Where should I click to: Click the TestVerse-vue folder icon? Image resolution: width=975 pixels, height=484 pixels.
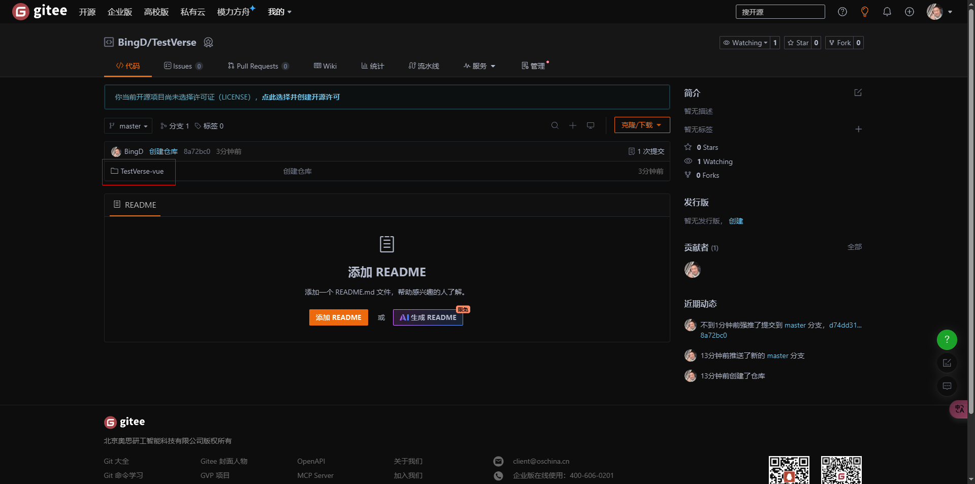(114, 171)
